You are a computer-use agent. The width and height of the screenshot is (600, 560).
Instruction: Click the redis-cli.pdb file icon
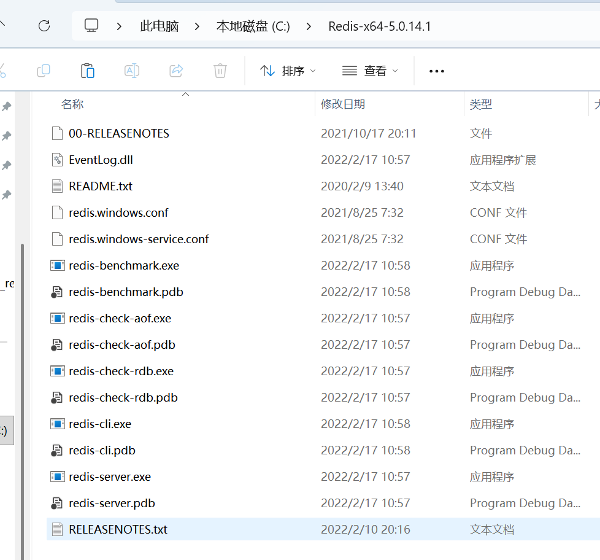56,451
